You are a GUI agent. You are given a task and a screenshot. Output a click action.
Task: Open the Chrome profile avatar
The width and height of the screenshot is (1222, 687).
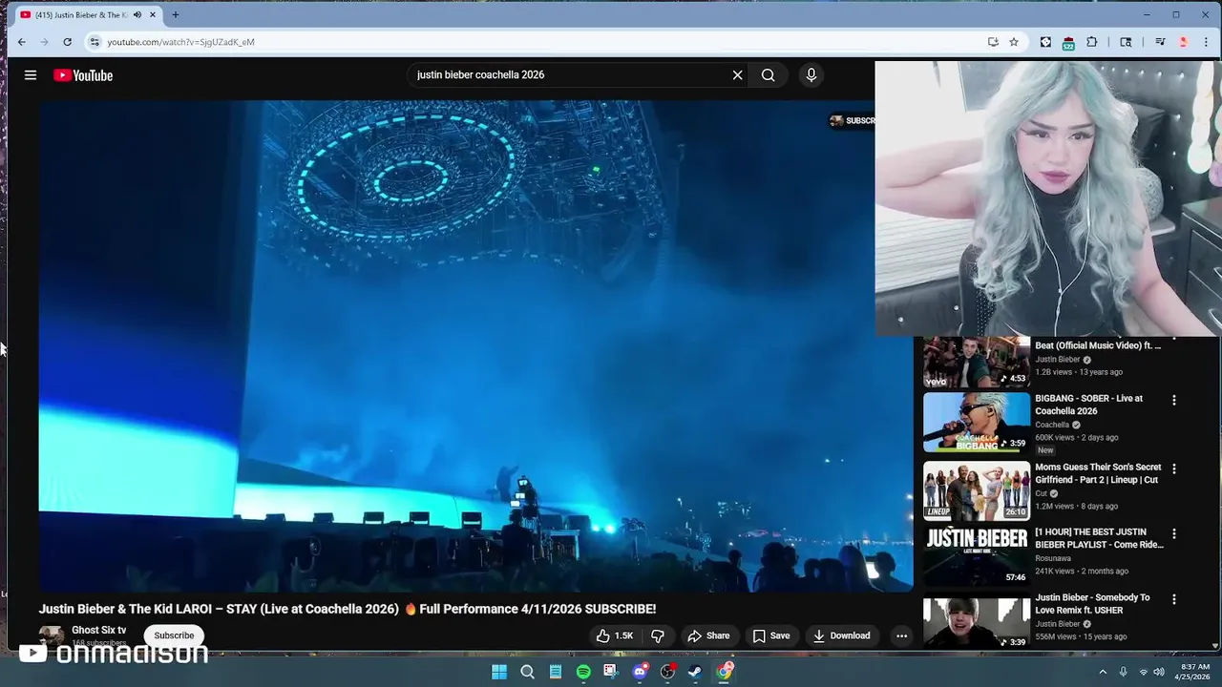1183,42
